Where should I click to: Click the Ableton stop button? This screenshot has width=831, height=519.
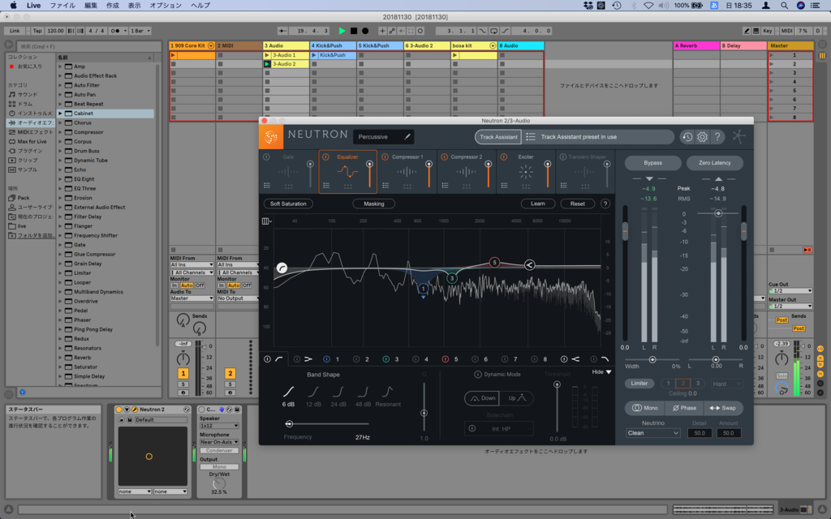[354, 31]
